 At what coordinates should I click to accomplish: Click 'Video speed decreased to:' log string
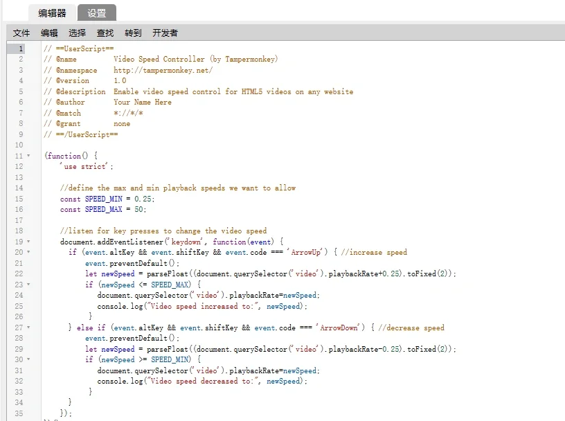click(204, 382)
